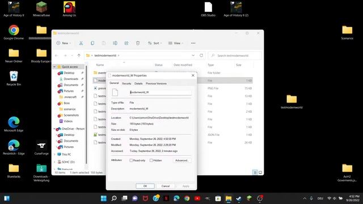Select Screenshots in the navigation pane
The height and width of the screenshot is (204, 363).
(71, 115)
